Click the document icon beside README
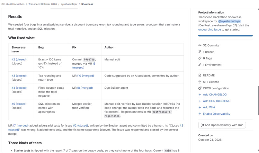 200,75
